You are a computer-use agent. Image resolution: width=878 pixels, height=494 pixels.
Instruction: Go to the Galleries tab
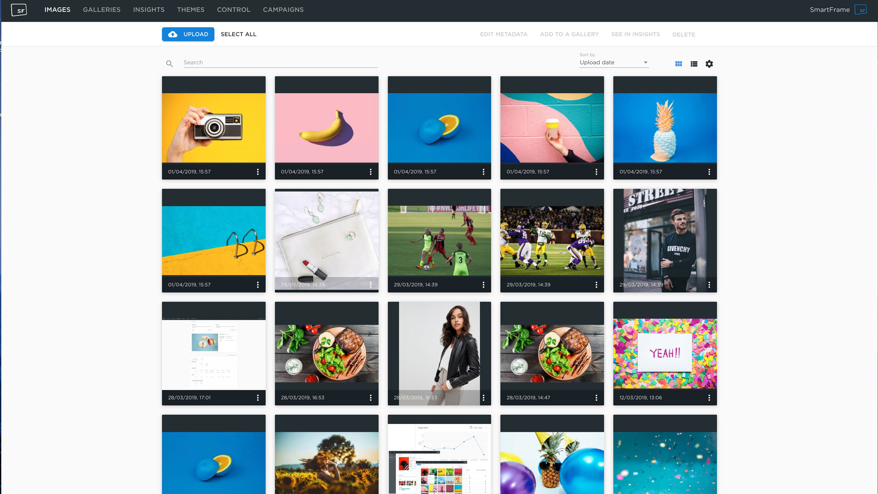pos(102,10)
